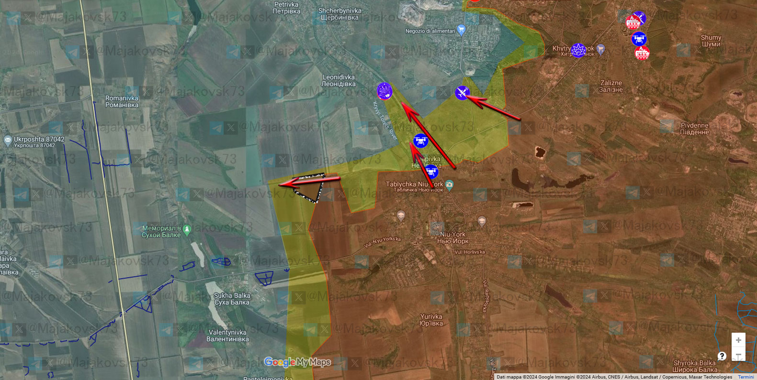Select the Yurivka village label
Image resolution: width=757 pixels, height=380 pixels.
[x=431, y=320]
